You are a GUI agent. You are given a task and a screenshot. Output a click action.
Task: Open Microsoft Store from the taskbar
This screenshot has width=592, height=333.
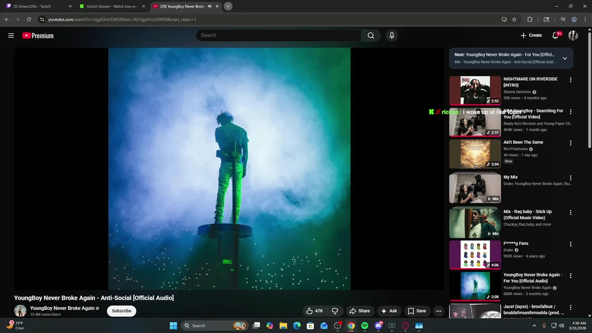point(310,326)
